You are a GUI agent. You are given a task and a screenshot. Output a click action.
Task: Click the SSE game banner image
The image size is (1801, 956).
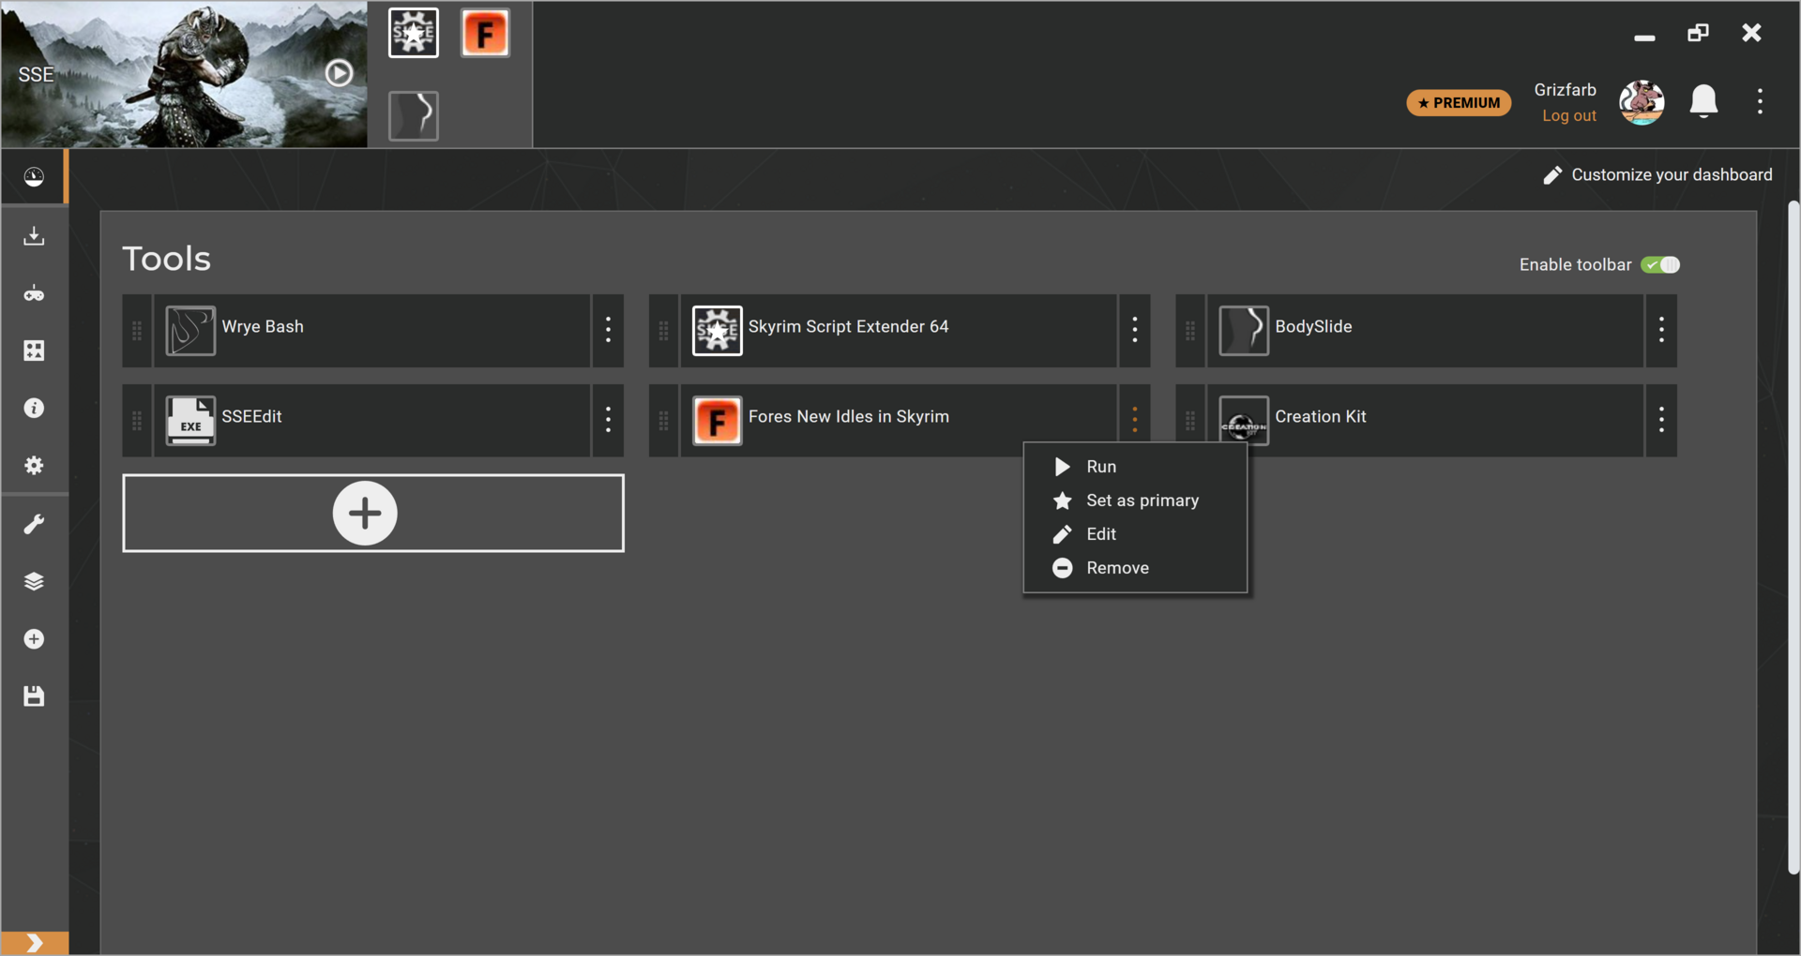[x=184, y=74]
